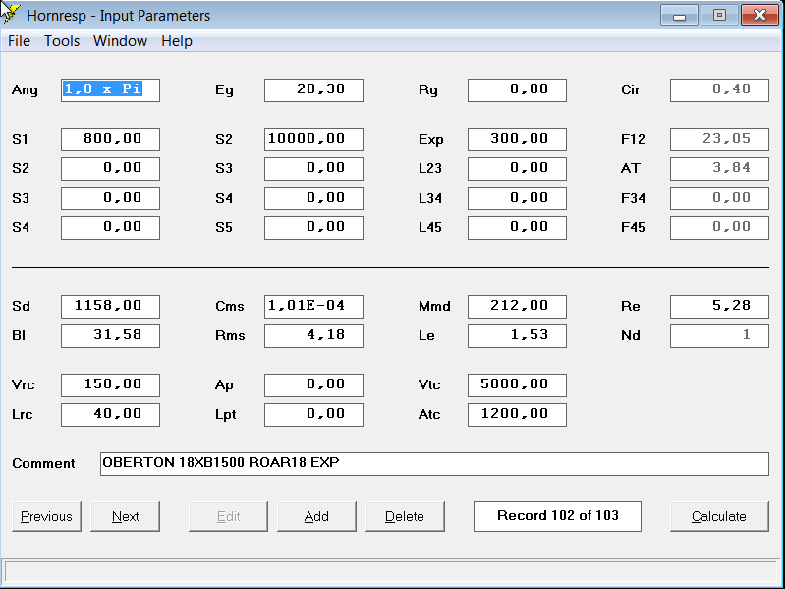Select the Eg field with 28,30

313,90
